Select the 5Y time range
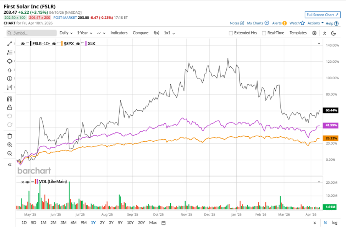 [120, 223]
